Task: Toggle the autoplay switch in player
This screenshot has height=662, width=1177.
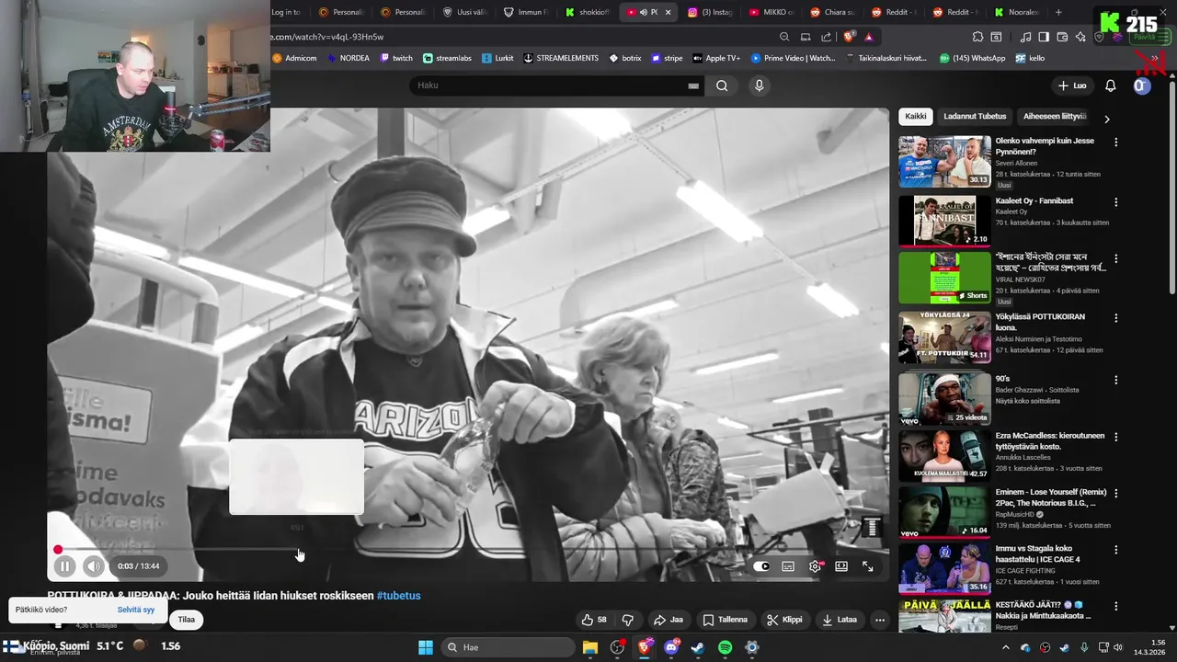Action: (x=761, y=566)
